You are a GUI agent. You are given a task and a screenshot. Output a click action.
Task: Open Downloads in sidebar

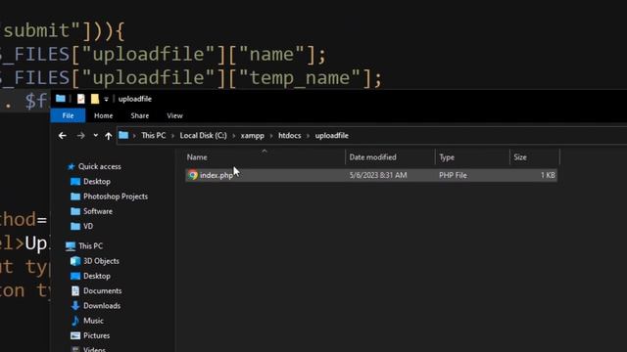[102, 306]
